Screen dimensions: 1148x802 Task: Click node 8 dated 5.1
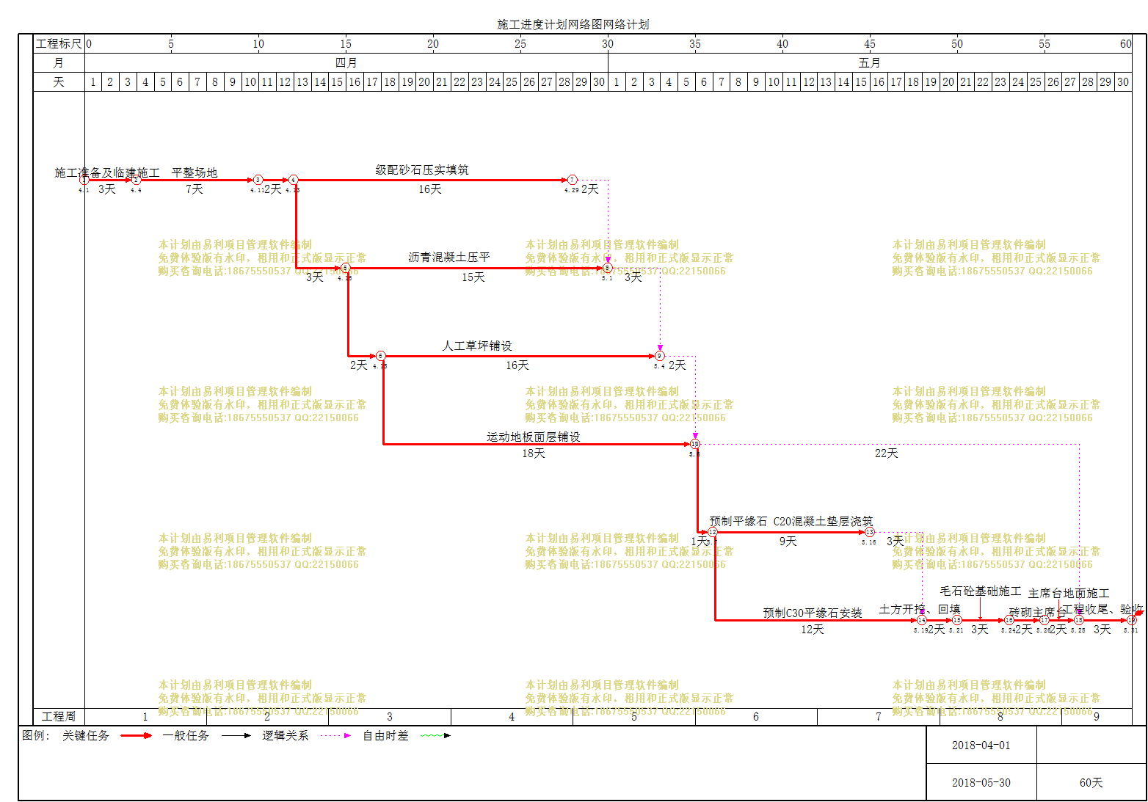607,268
